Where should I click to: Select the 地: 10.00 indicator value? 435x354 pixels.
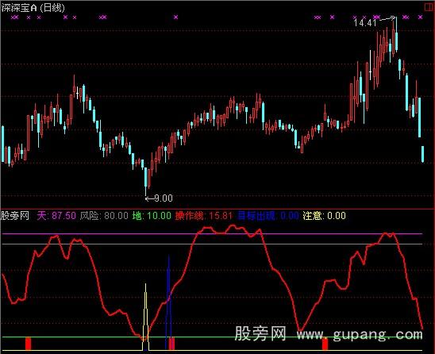(152, 216)
